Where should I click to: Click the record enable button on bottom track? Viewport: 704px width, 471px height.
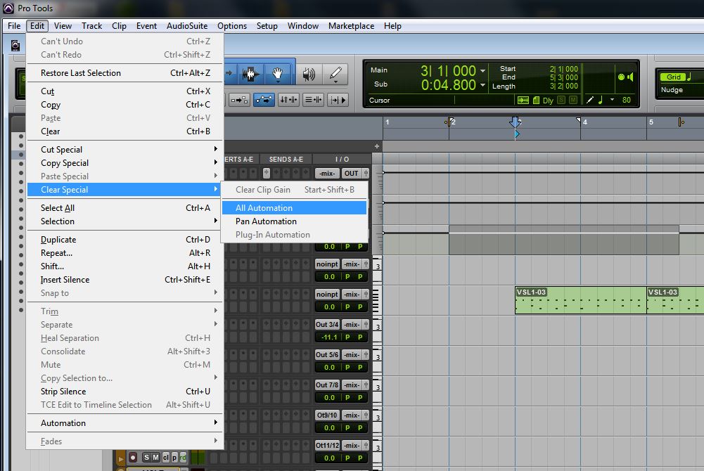point(133,457)
